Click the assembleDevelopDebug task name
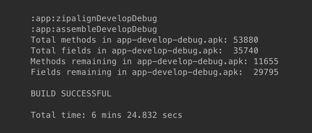 (x=106, y=29)
